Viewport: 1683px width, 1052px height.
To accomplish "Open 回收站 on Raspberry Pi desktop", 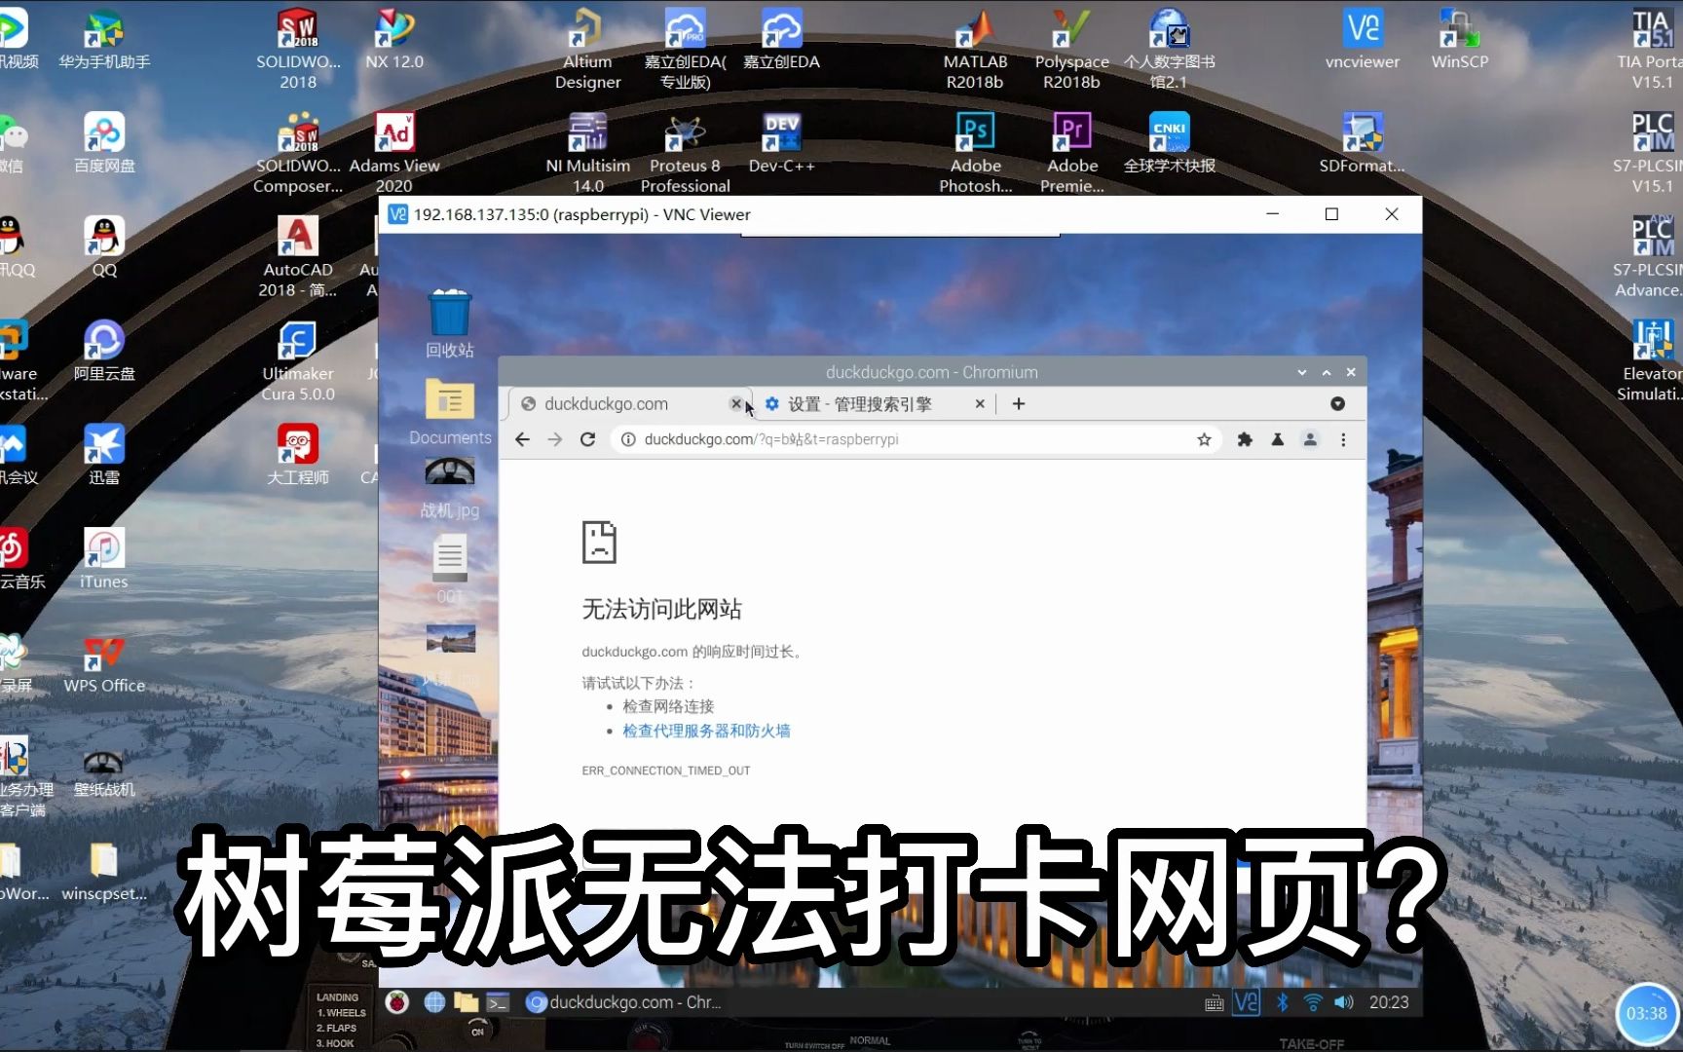I will pyautogui.click(x=449, y=324).
